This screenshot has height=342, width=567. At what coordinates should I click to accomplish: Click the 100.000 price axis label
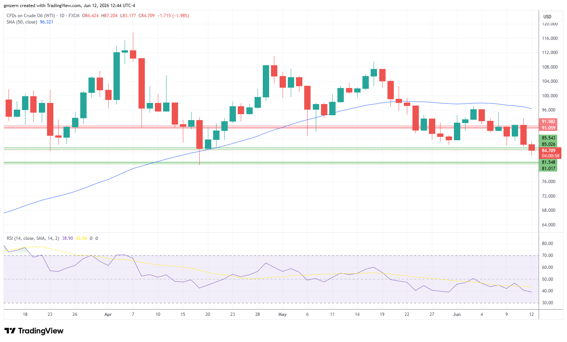(550, 96)
